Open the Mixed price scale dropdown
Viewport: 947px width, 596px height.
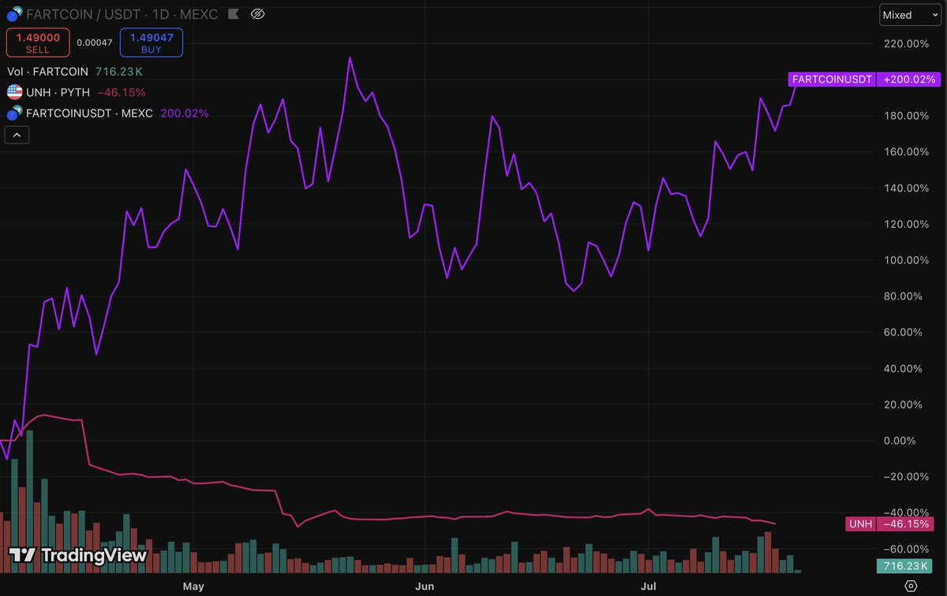(x=910, y=15)
